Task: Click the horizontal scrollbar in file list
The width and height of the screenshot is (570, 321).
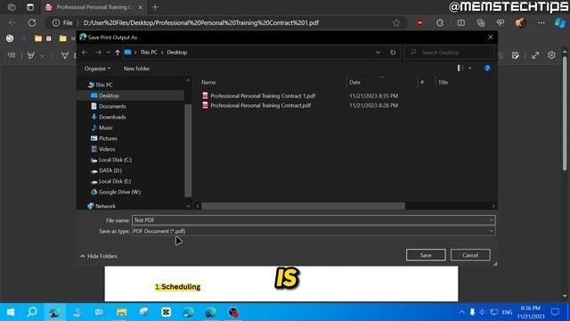Action: tap(303, 206)
